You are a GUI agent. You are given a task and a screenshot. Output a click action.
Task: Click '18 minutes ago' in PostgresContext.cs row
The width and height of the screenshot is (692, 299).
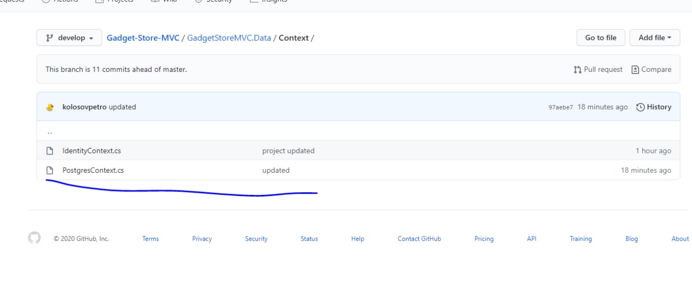(x=646, y=170)
